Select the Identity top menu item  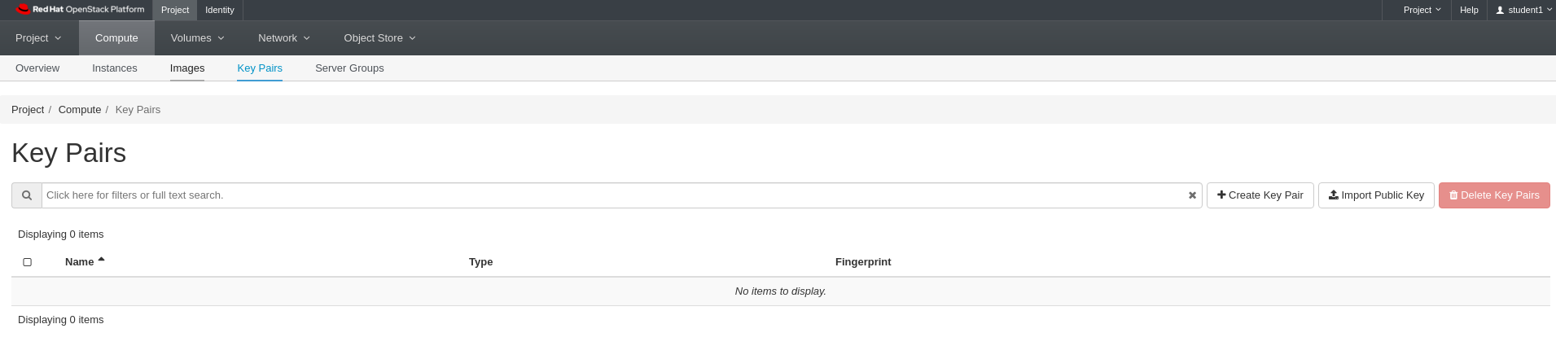point(220,10)
